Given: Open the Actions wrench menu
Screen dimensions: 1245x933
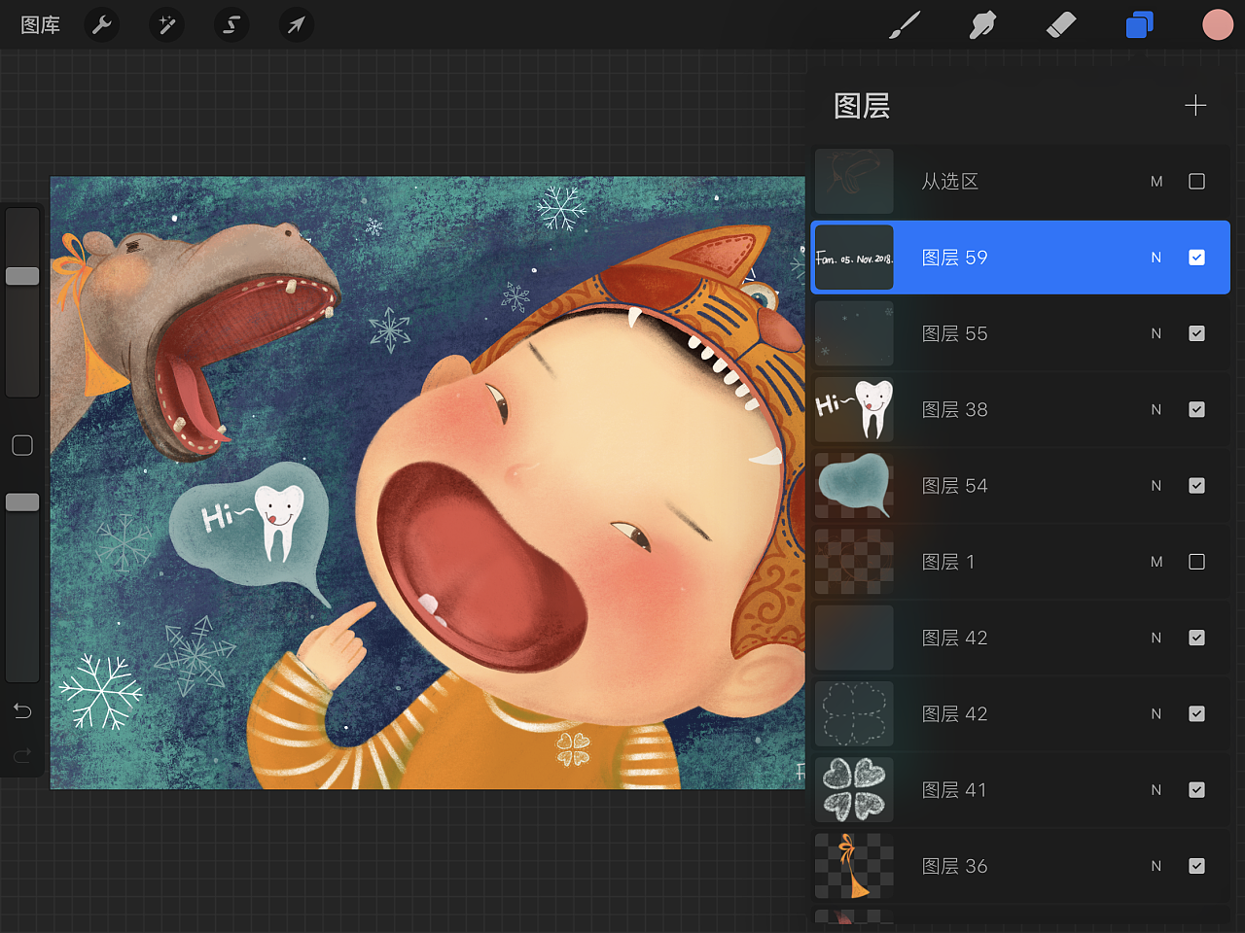Looking at the screenshot, I should pyautogui.click(x=102, y=24).
